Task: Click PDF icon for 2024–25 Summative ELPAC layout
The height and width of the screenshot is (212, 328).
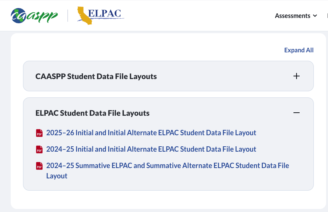Action: tap(40, 166)
